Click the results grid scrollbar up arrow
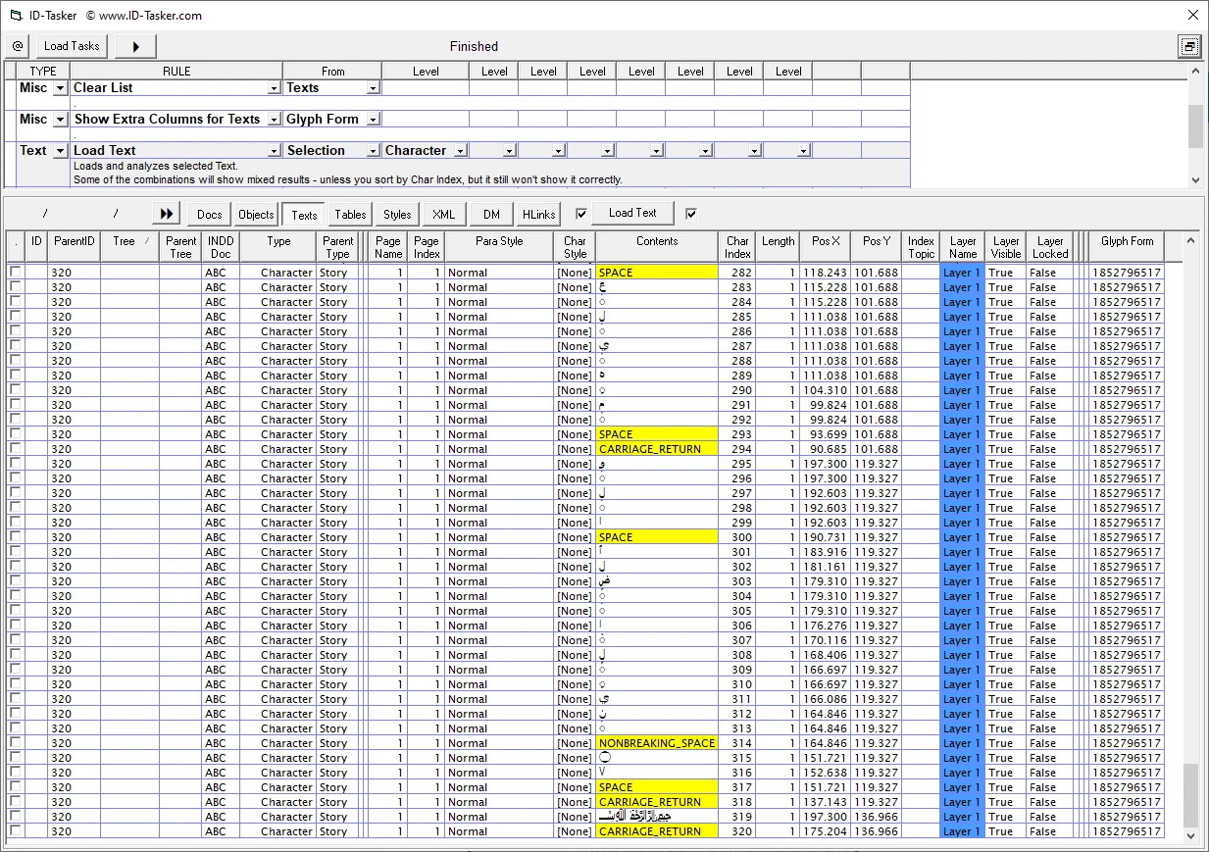The width and height of the screenshot is (1209, 852). tap(1191, 239)
